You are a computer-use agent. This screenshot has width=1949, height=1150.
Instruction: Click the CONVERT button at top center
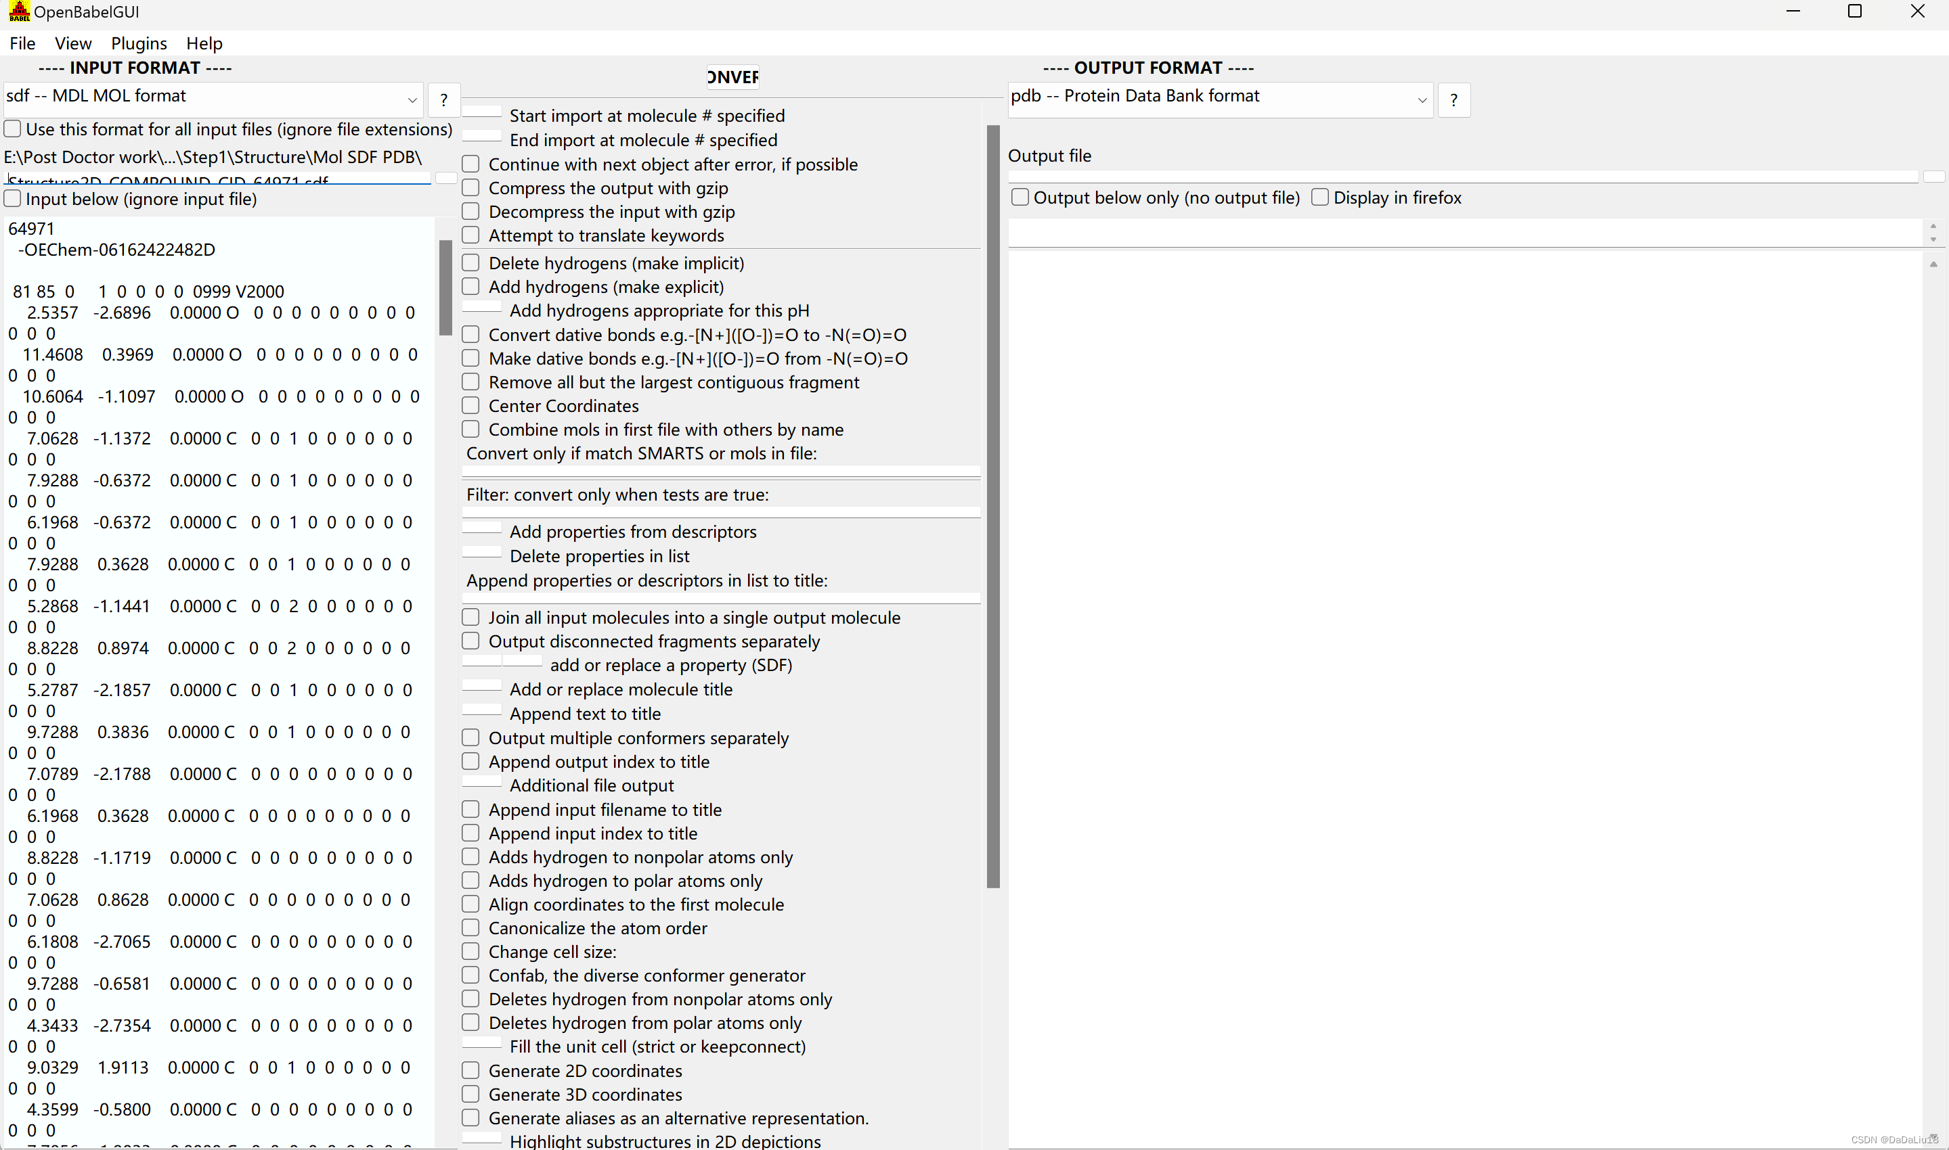[732, 76]
